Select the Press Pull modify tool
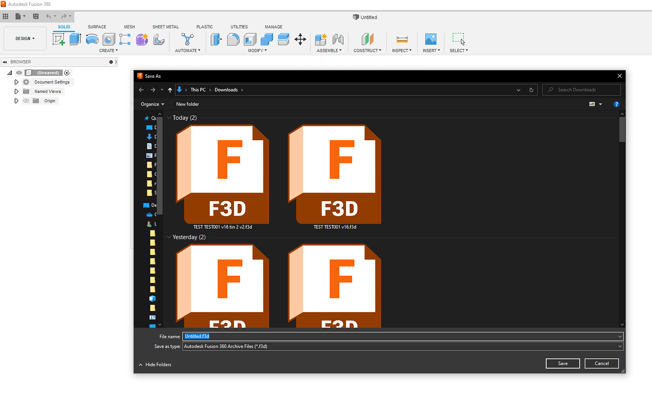652x405 pixels. coord(216,39)
